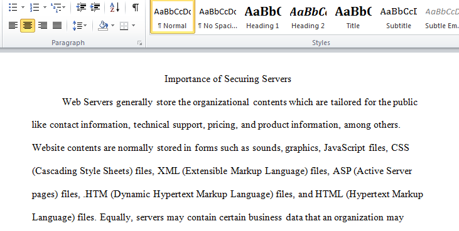Open the Line Spacing dropdown arrow

click(85, 26)
